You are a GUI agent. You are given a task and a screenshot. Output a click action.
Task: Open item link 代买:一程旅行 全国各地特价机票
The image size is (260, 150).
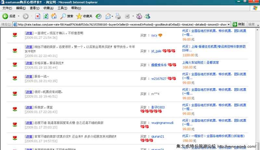[x=213, y=136]
